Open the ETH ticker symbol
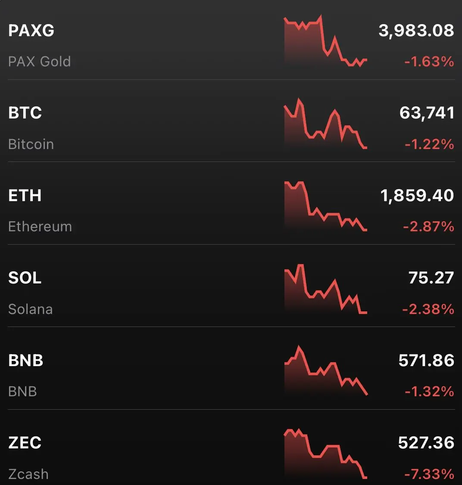This screenshot has width=462, height=485. tap(25, 196)
